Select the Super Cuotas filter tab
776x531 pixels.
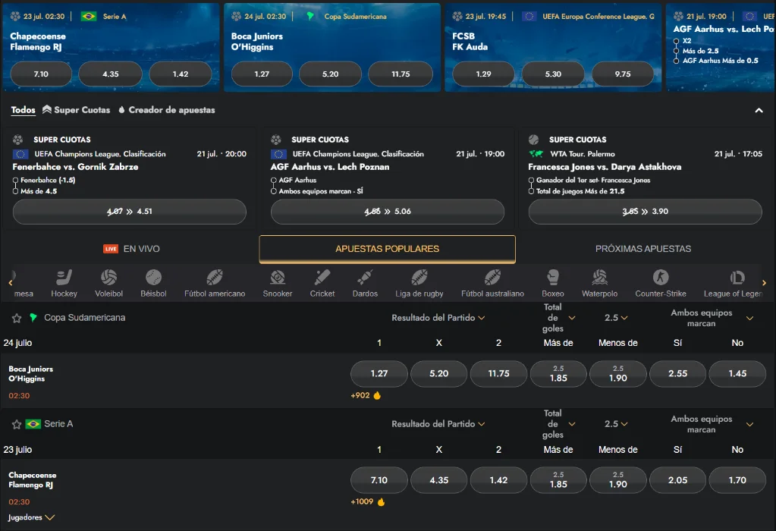pyautogui.click(x=77, y=110)
